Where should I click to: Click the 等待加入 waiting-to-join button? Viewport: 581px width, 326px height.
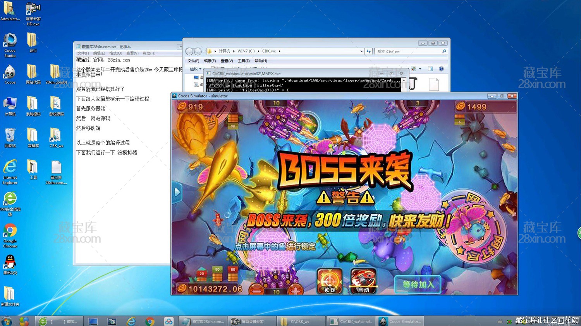click(418, 285)
